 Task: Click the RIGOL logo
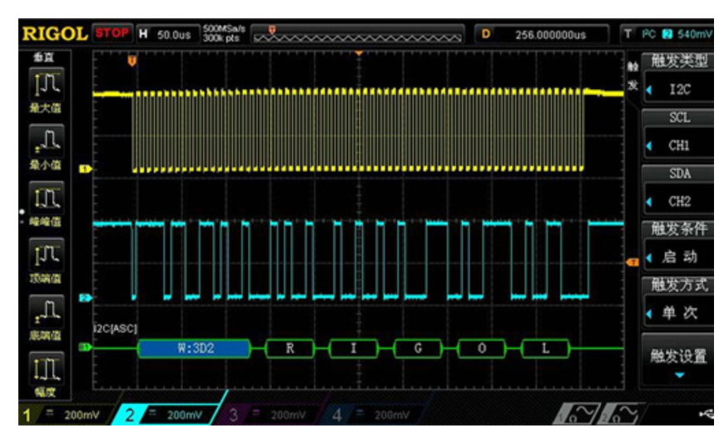(55, 33)
